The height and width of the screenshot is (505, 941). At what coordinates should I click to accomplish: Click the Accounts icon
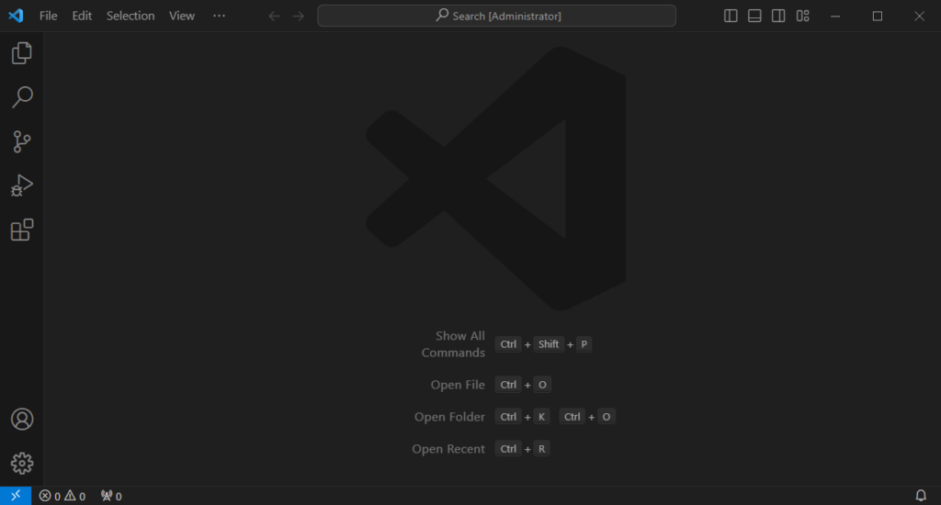pos(22,420)
